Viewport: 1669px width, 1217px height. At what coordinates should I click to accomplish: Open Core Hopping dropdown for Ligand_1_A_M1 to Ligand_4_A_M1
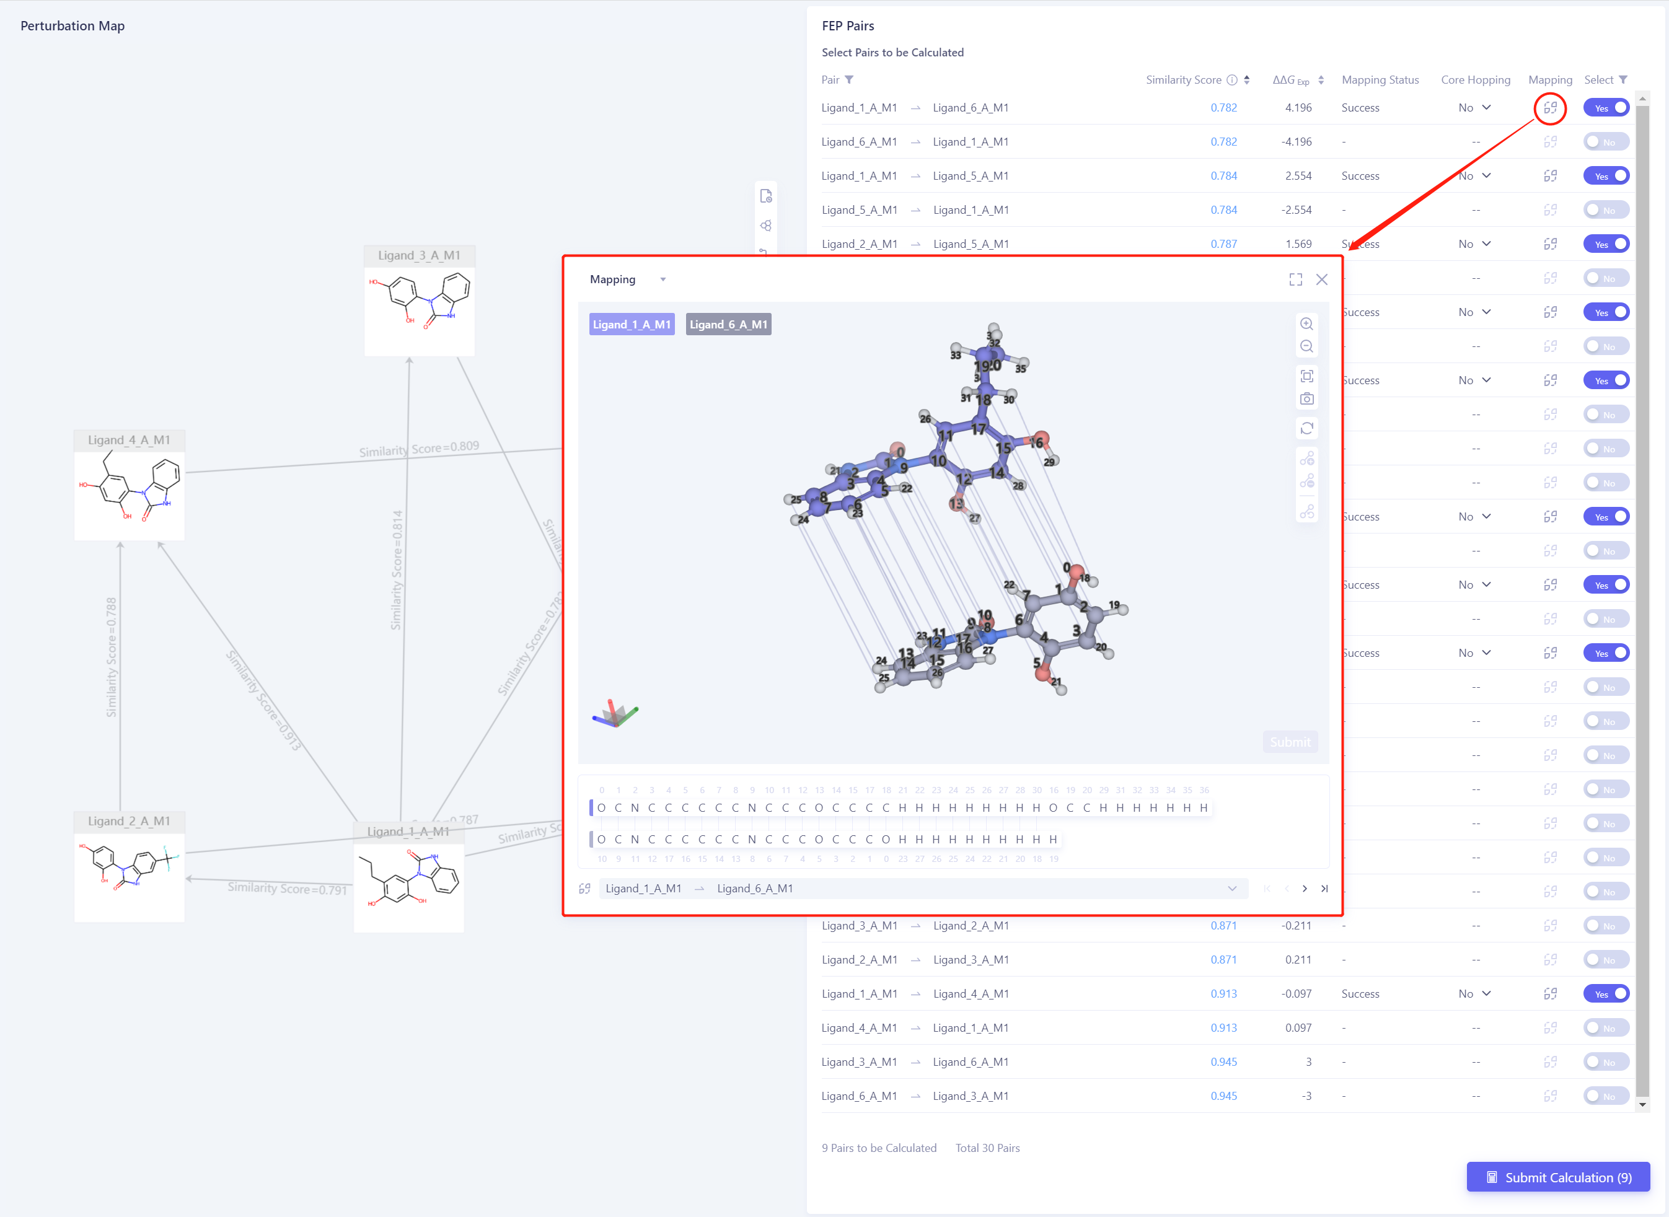point(1474,994)
